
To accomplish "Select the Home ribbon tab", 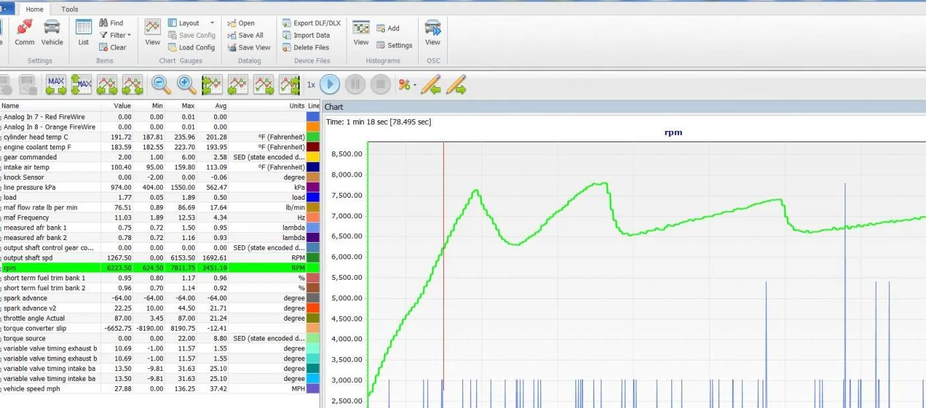I will (x=34, y=9).
